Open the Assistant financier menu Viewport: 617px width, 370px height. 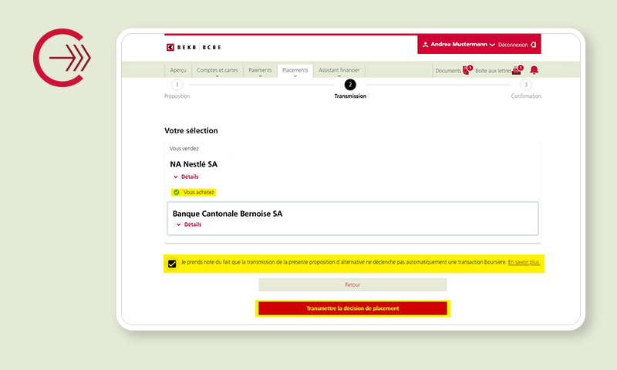tap(339, 71)
